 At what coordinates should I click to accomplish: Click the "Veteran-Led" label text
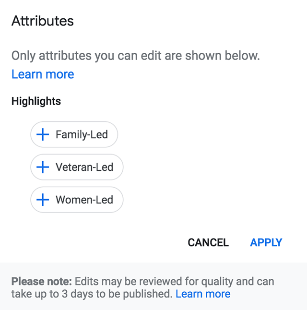pyautogui.click(x=84, y=167)
